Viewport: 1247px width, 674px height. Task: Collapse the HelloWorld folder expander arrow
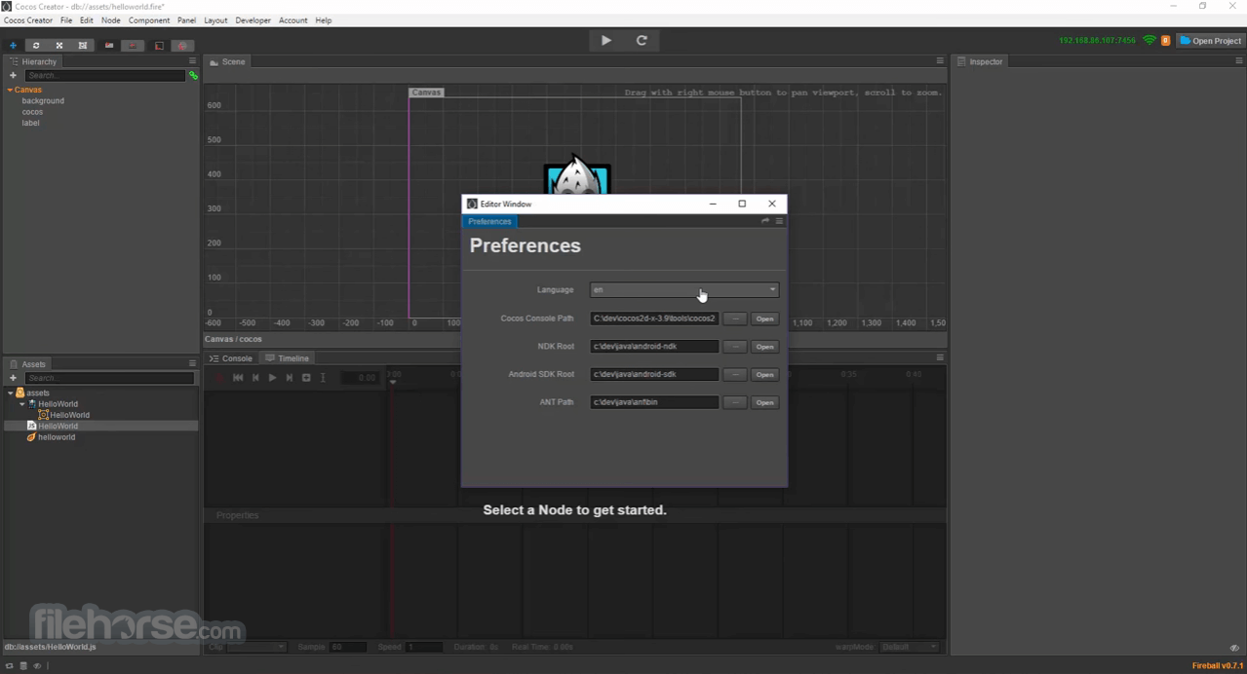point(21,404)
